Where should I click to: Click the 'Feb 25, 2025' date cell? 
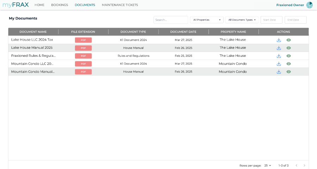tap(184, 56)
